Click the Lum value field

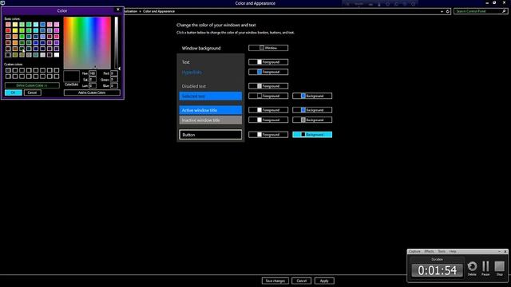pos(93,85)
